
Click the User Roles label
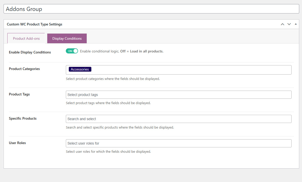[17, 143]
